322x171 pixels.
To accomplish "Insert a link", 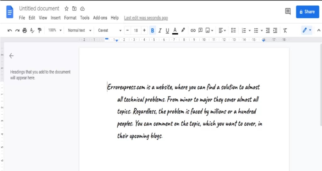I will (x=193, y=30).
